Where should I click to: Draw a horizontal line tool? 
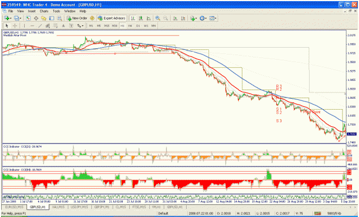32,26
